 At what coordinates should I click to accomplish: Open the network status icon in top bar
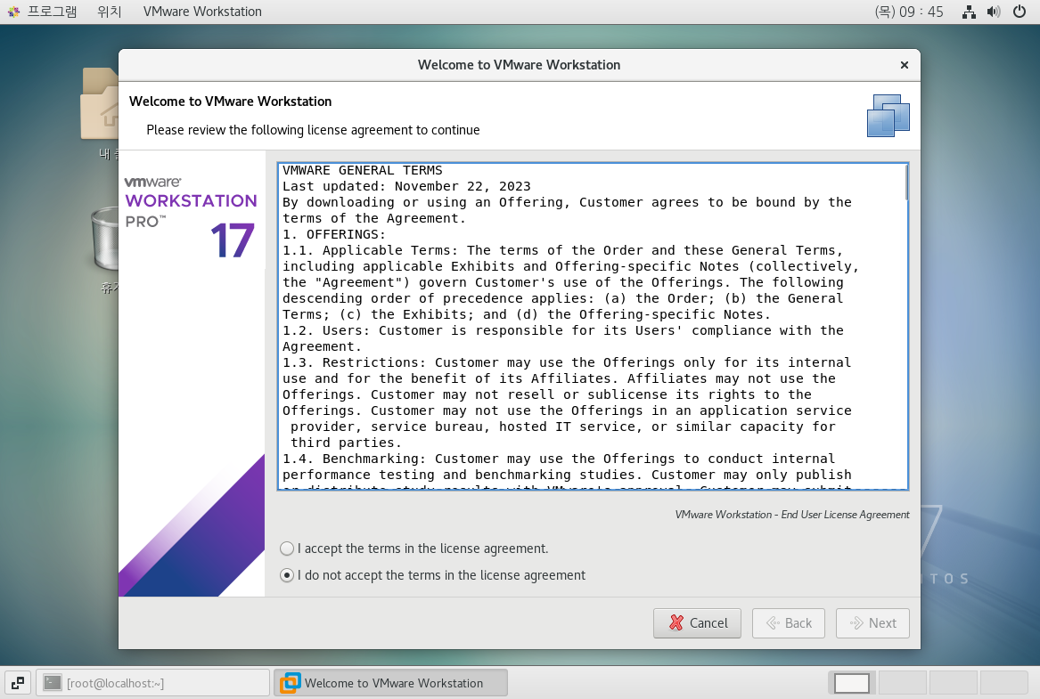[x=969, y=12]
